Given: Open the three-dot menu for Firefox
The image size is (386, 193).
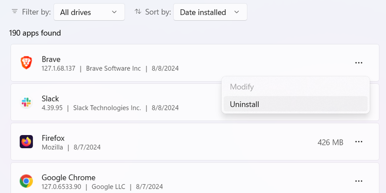Looking at the screenshot, I should click(359, 142).
